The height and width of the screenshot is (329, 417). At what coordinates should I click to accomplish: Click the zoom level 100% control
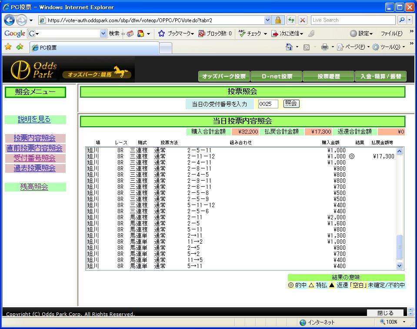[x=392, y=322]
